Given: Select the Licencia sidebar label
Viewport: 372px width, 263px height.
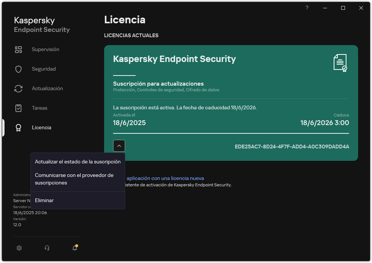Looking at the screenshot, I should coord(41,128).
